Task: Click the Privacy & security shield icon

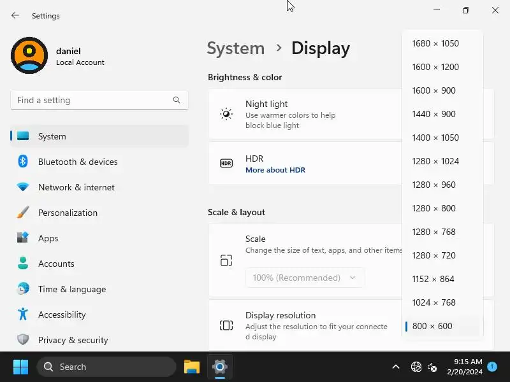Action: (23, 340)
